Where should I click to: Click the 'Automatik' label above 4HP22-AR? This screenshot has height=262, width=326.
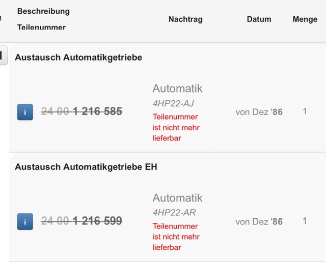[x=177, y=198]
